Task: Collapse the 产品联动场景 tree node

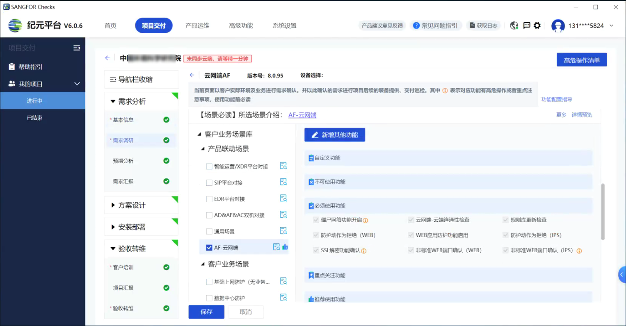Action: [203, 149]
